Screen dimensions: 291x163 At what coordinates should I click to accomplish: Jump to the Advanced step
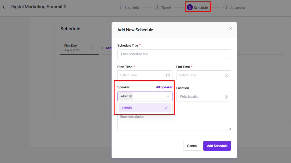pos(234,7)
